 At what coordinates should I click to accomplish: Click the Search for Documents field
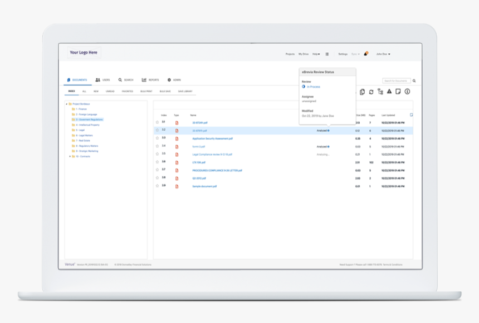(396, 81)
